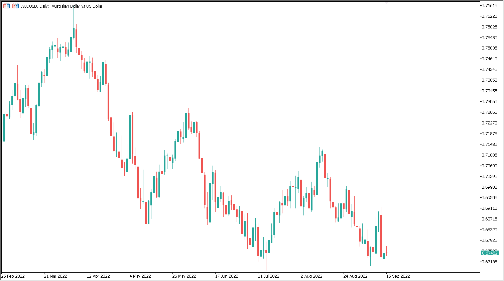
Task: Click the 0.74640 price axis label
Action: point(490,59)
